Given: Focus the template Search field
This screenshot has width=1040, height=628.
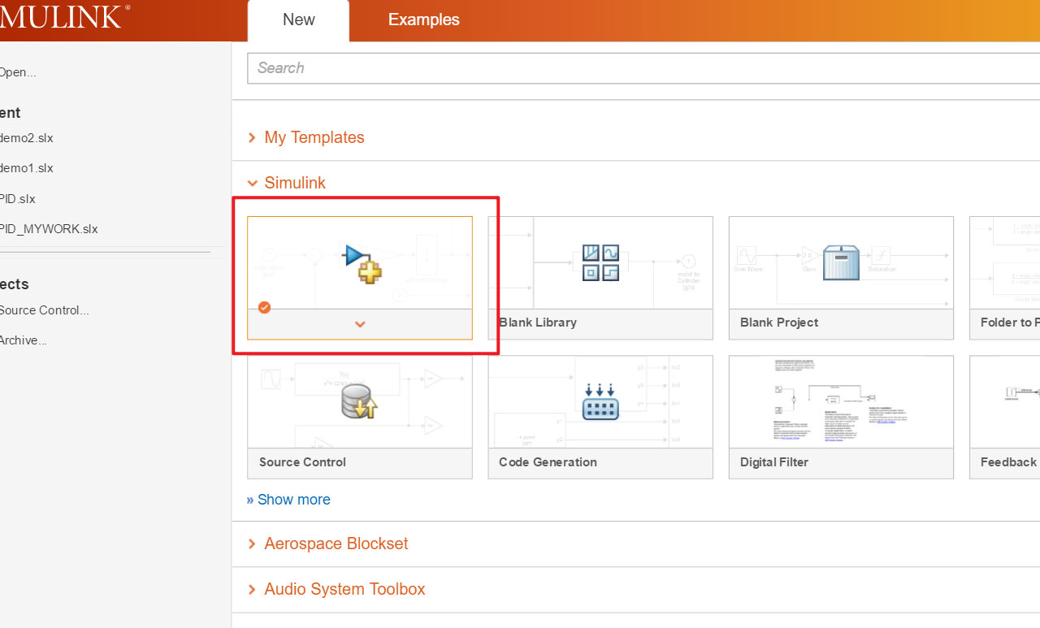Looking at the screenshot, I should tap(643, 68).
